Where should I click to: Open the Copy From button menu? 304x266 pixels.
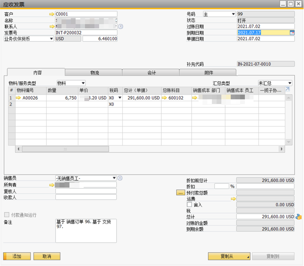[x=229, y=256]
